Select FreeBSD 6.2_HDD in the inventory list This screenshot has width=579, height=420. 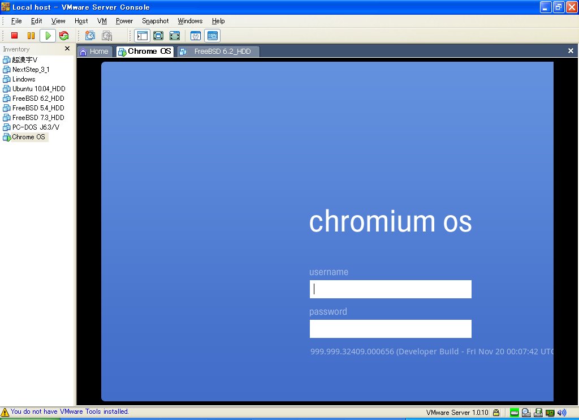[x=33, y=98]
